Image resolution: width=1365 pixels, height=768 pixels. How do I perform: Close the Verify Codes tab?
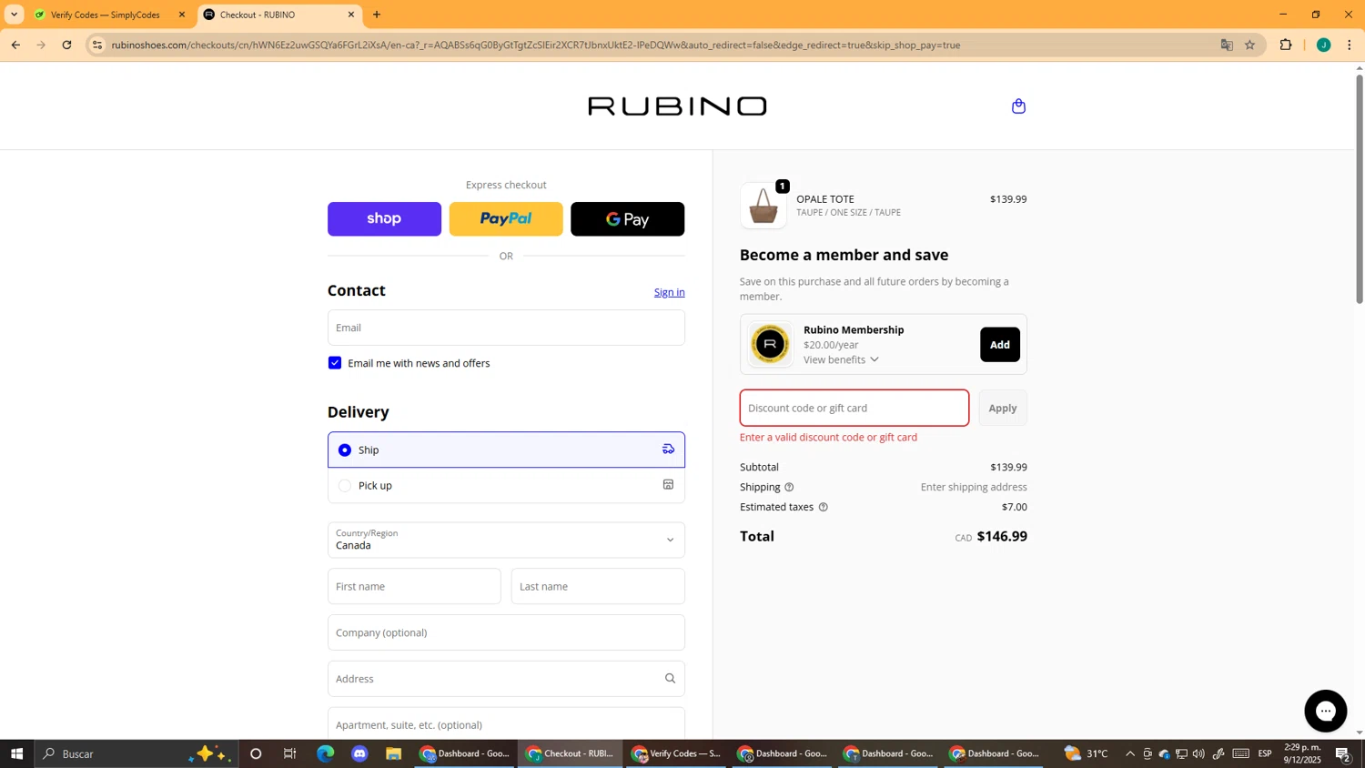tap(182, 15)
